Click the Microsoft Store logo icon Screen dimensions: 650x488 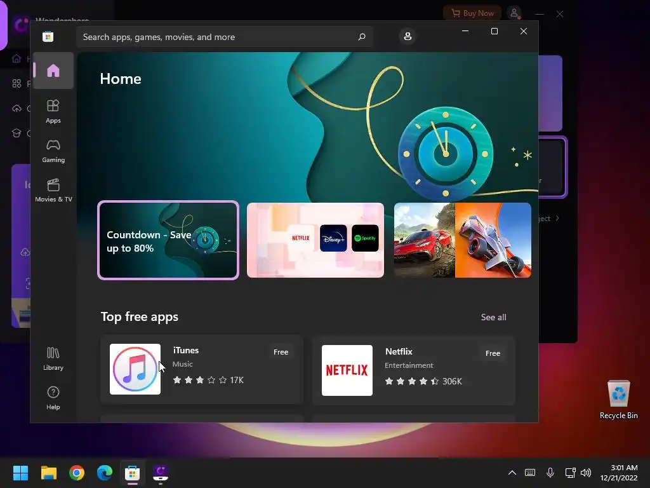[48, 36]
